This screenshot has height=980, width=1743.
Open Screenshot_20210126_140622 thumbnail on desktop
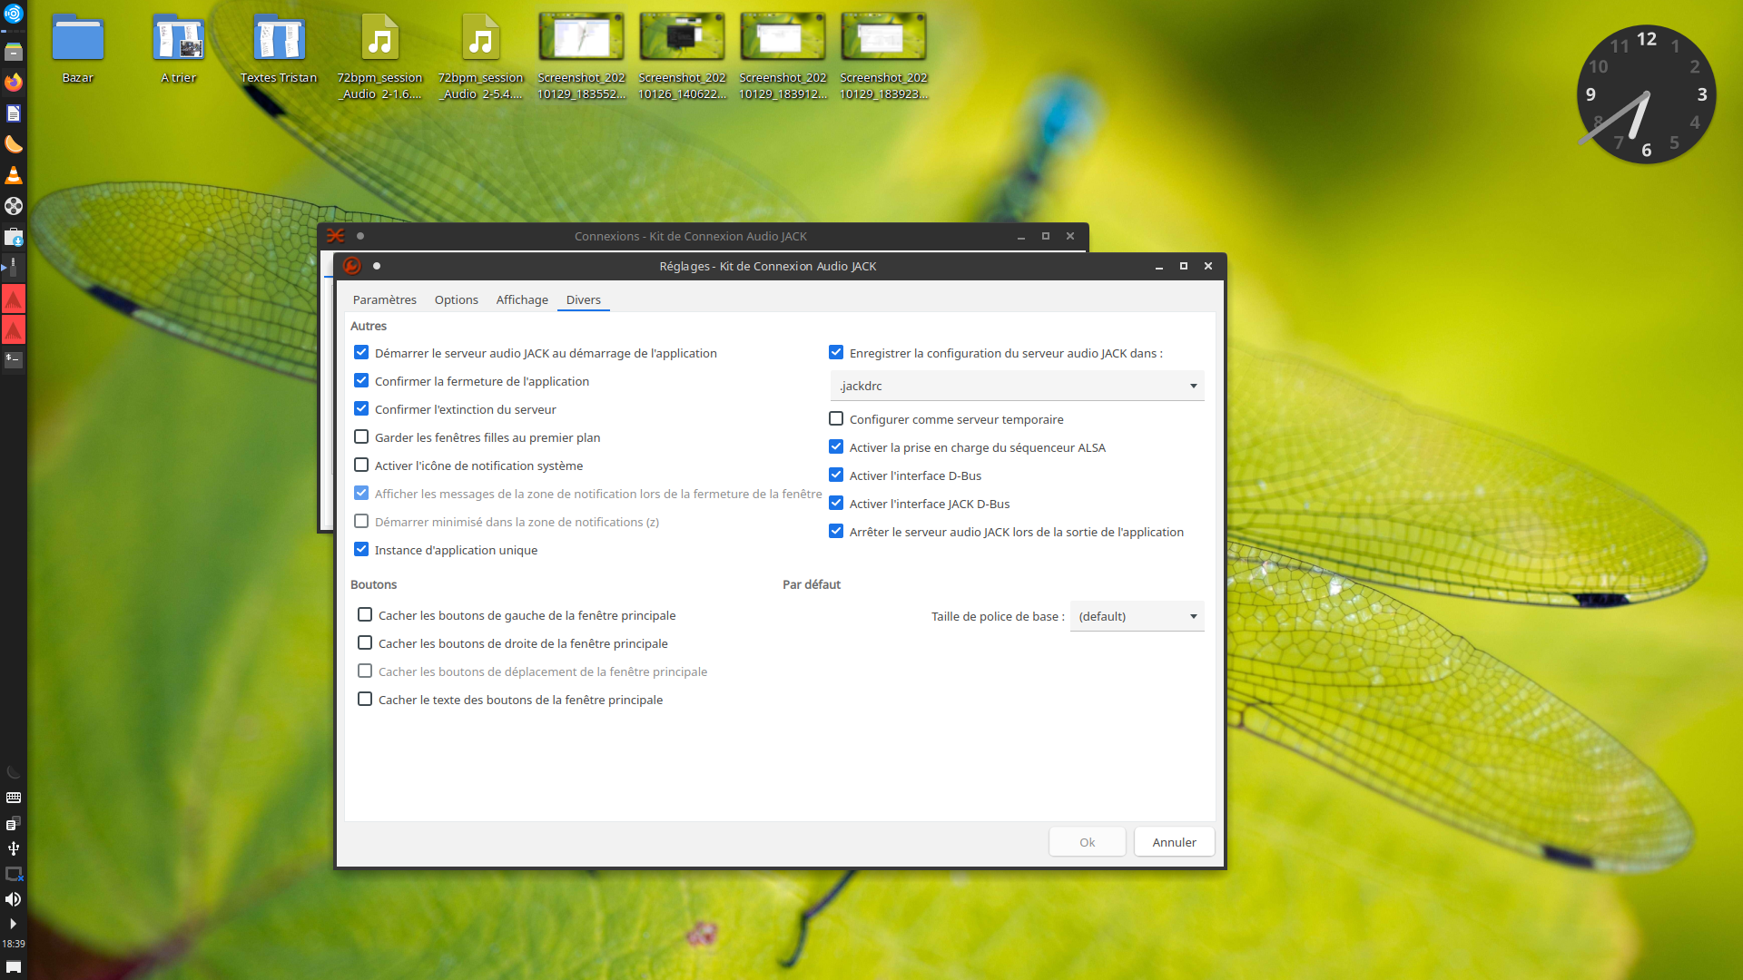click(x=682, y=38)
